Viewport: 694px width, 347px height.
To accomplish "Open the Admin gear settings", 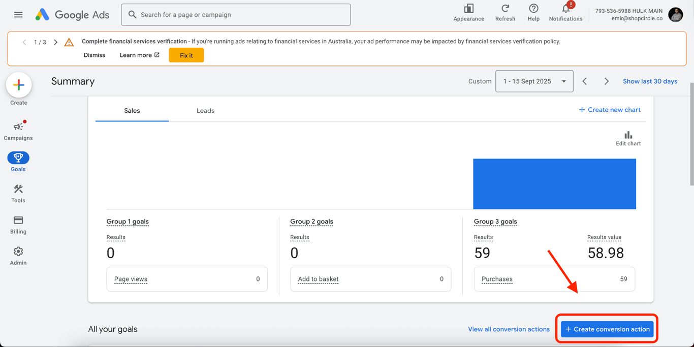I will [18, 256].
